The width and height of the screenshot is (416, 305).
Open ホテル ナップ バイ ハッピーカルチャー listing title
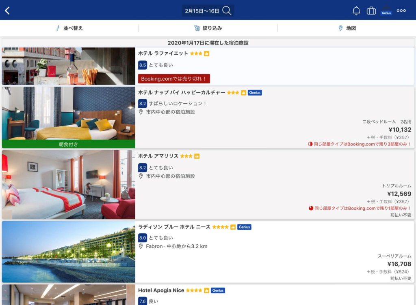point(182,92)
